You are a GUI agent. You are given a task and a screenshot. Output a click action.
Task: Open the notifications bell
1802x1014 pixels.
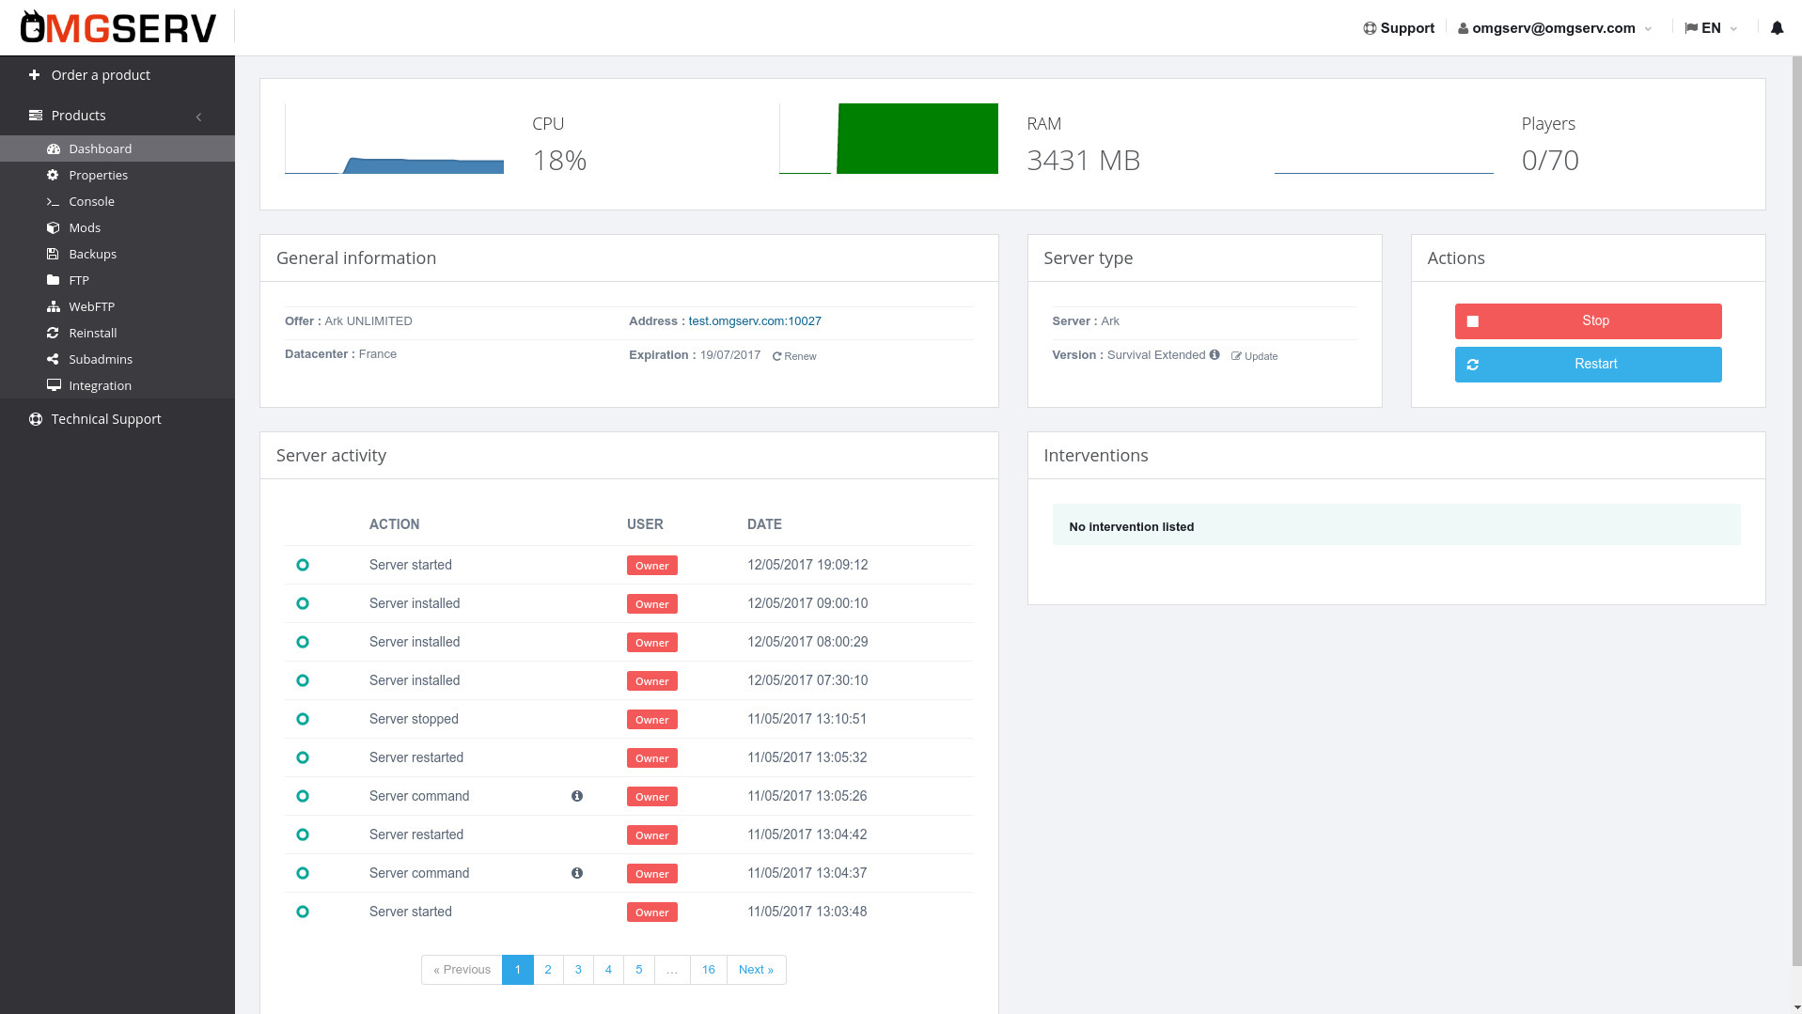tap(1776, 28)
